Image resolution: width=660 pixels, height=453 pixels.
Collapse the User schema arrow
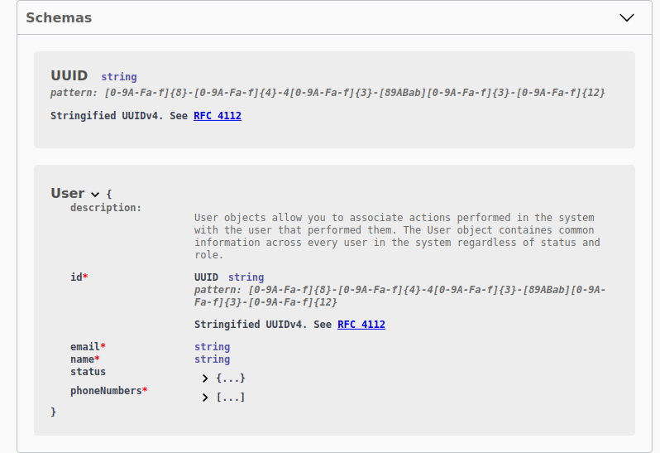click(x=95, y=195)
